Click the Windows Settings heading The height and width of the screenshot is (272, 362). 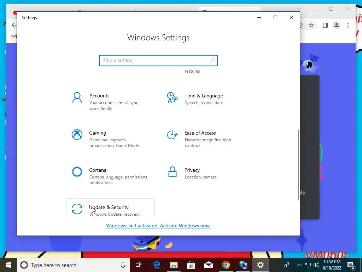pos(158,38)
